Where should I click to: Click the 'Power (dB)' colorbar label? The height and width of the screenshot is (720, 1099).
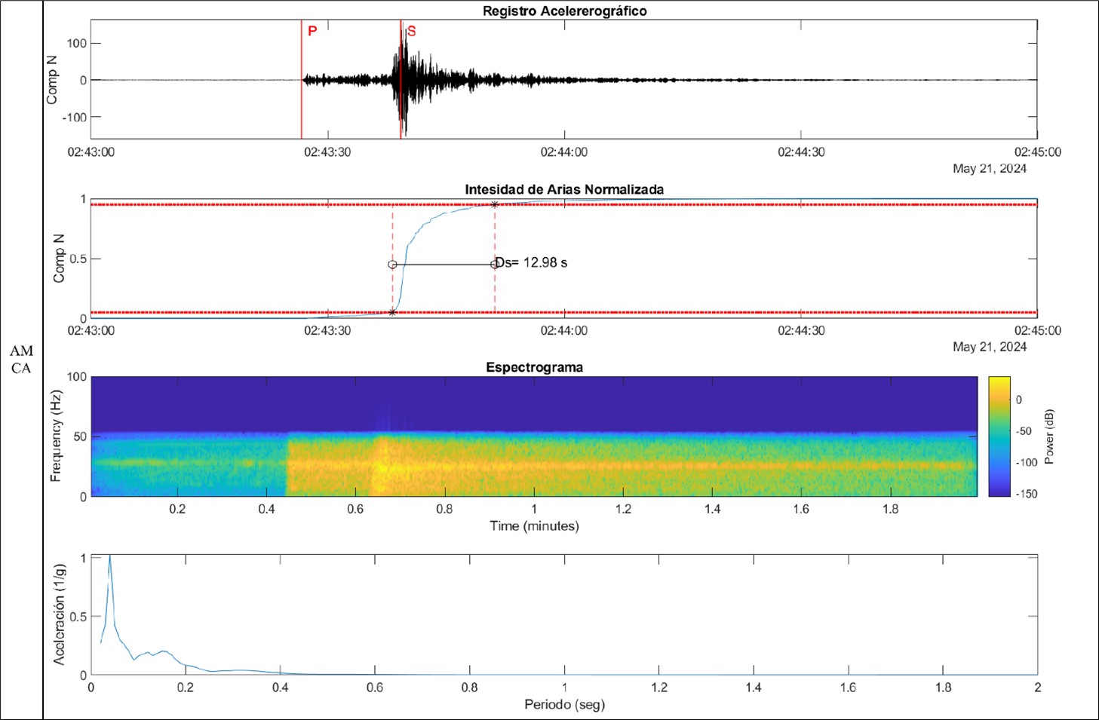tap(1049, 437)
